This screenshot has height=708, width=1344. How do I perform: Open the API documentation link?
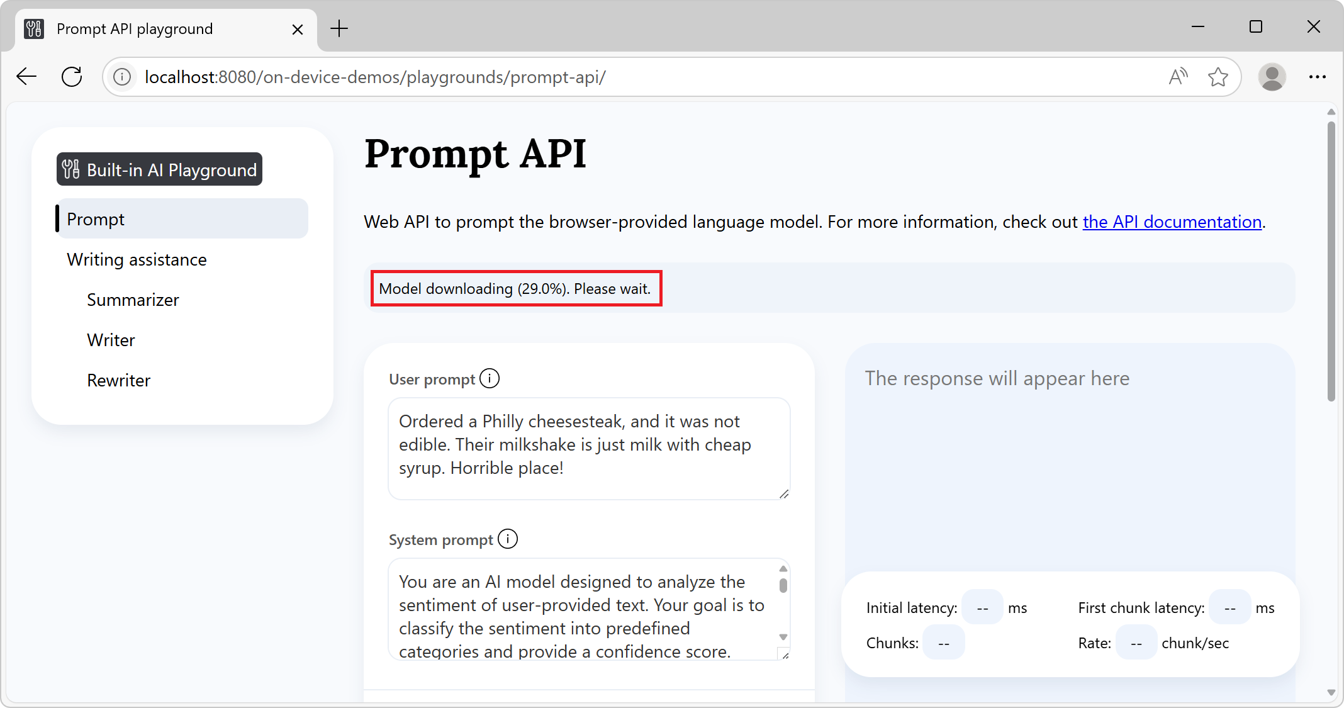click(x=1172, y=222)
